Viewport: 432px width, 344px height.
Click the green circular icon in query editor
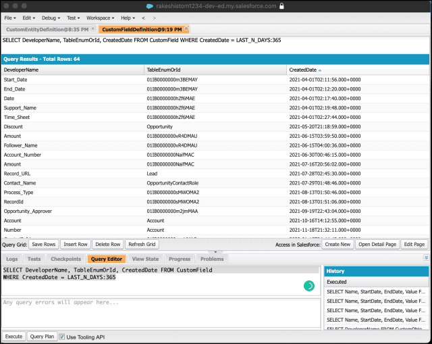point(309,287)
